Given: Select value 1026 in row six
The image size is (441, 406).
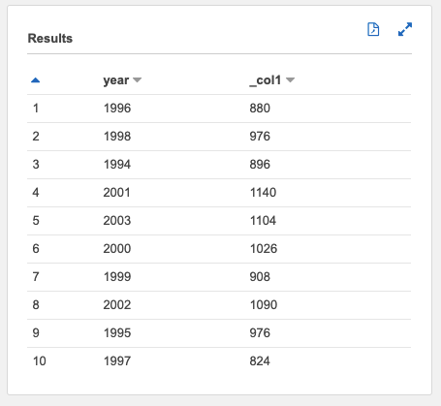Looking at the screenshot, I should (x=264, y=249).
